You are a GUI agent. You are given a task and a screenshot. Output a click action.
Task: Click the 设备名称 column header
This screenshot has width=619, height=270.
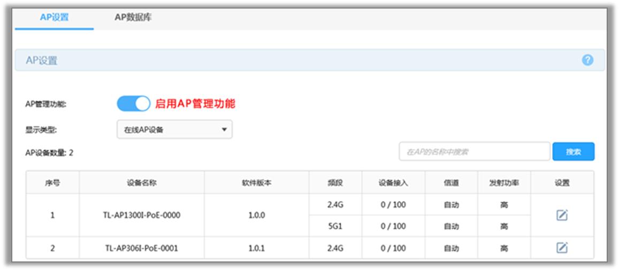click(x=142, y=183)
